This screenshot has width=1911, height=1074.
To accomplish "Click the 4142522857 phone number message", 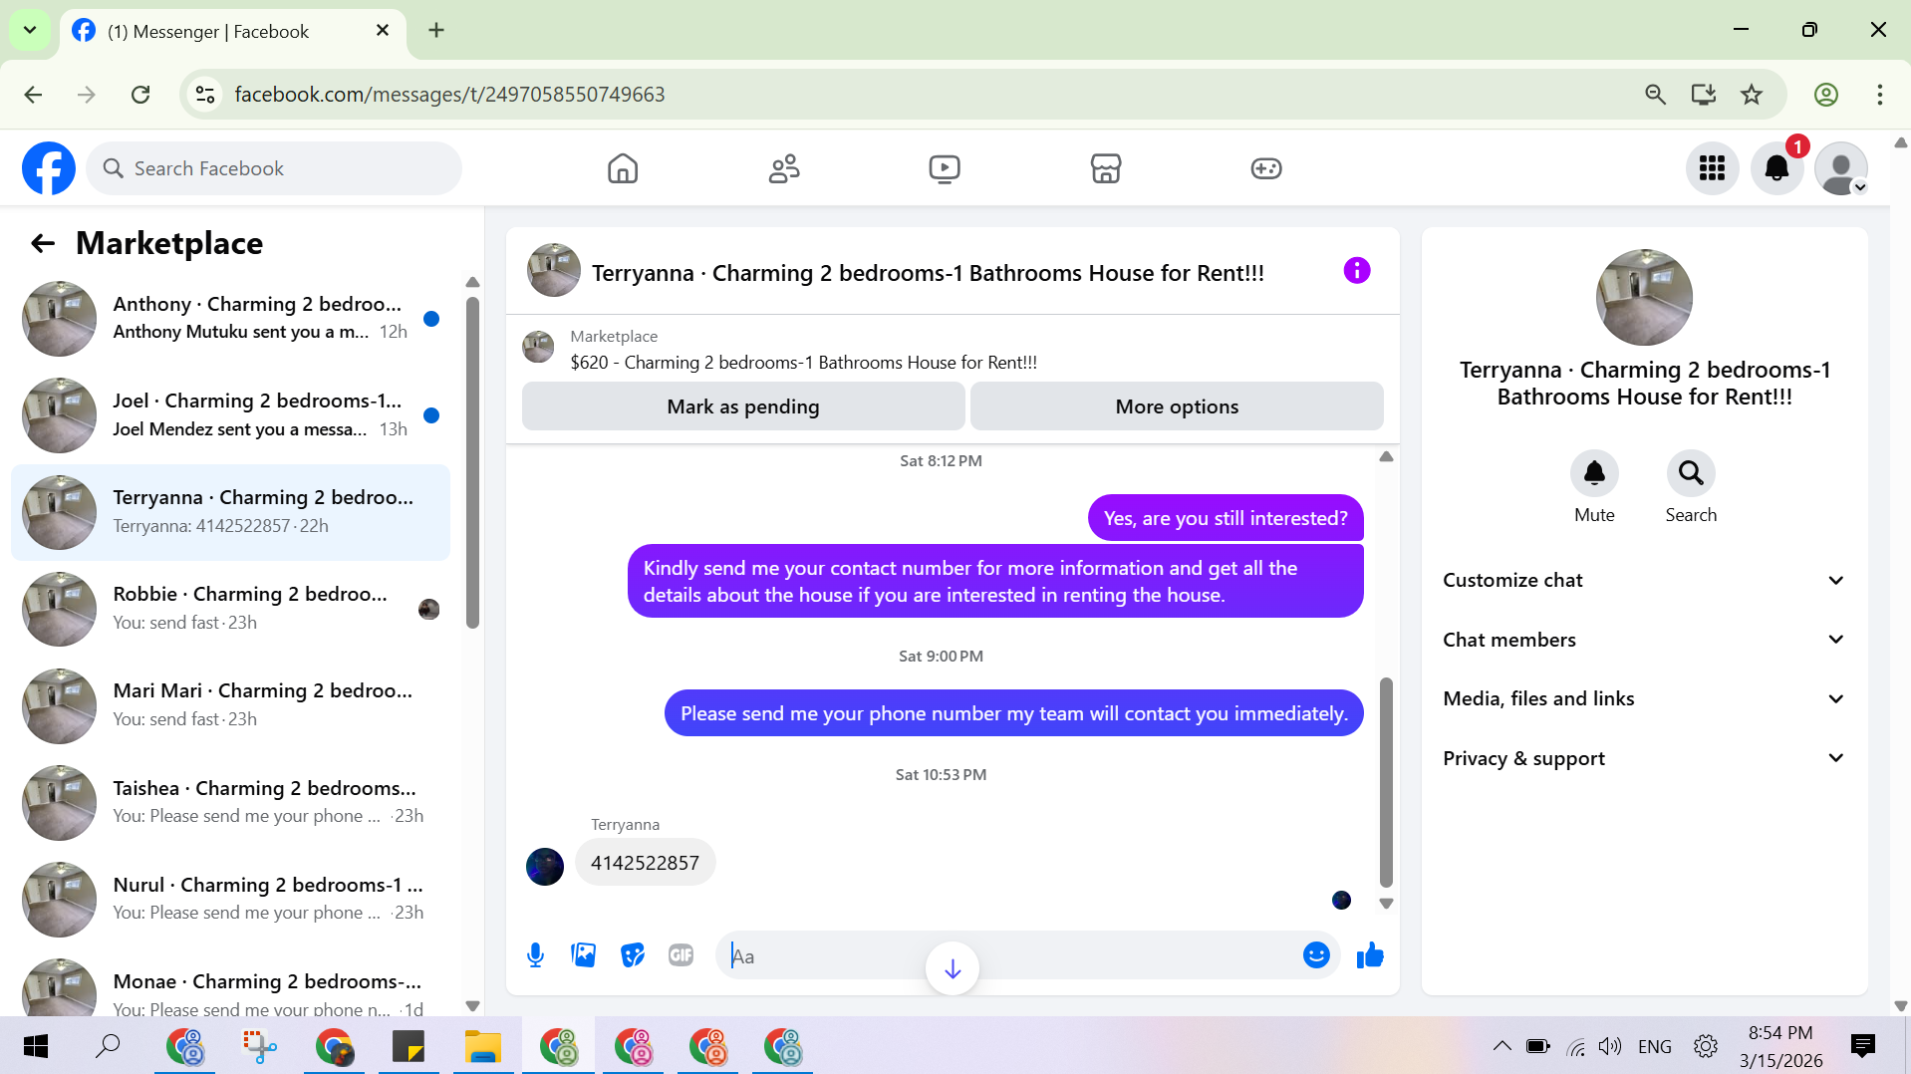I will pyautogui.click(x=645, y=863).
